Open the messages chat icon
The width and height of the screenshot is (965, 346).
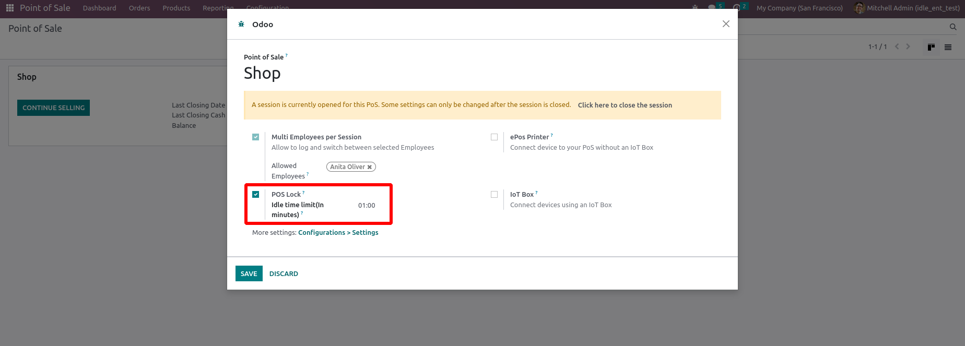pyautogui.click(x=712, y=7)
